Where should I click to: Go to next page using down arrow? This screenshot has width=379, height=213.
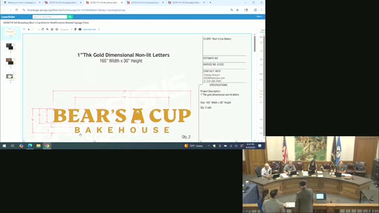coord(28,30)
